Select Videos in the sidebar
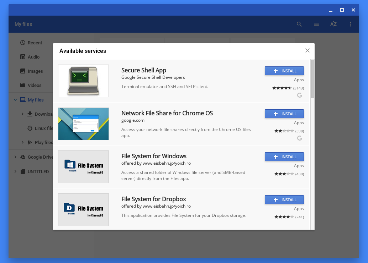This screenshot has height=263, width=368. coord(35,86)
